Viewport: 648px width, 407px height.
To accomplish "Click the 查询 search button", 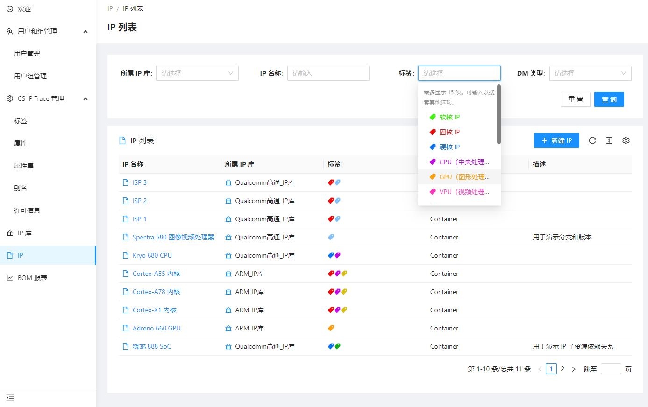I will (x=609, y=99).
